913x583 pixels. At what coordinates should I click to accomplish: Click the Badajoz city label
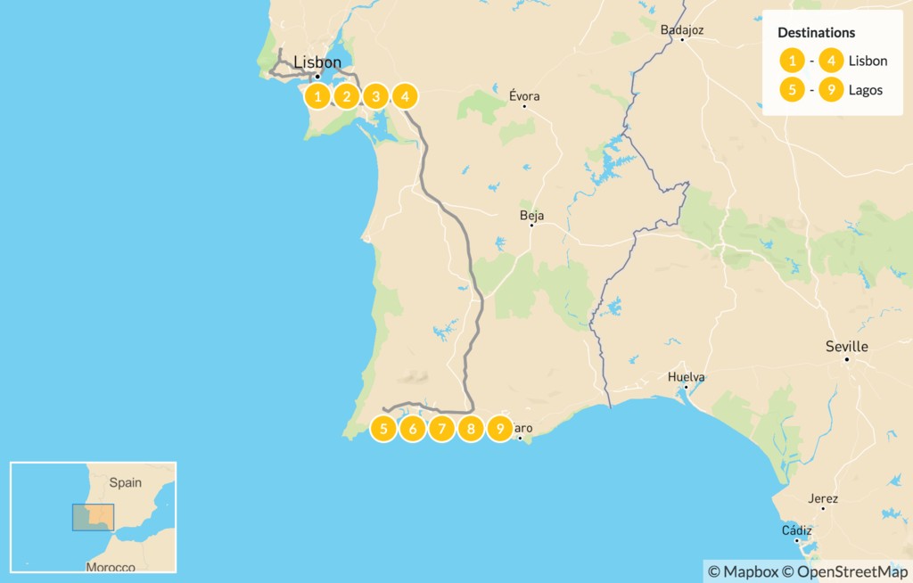682,29
